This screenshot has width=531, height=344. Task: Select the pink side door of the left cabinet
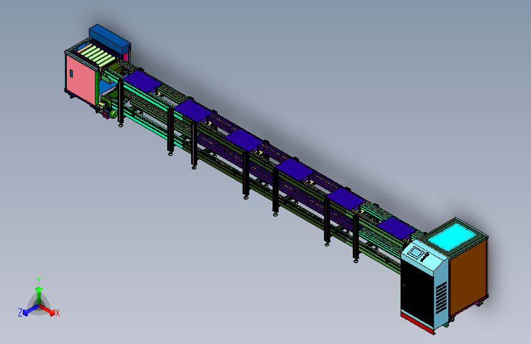tap(81, 80)
